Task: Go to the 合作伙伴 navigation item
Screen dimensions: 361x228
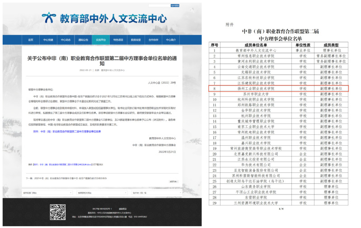Action: 153,40
